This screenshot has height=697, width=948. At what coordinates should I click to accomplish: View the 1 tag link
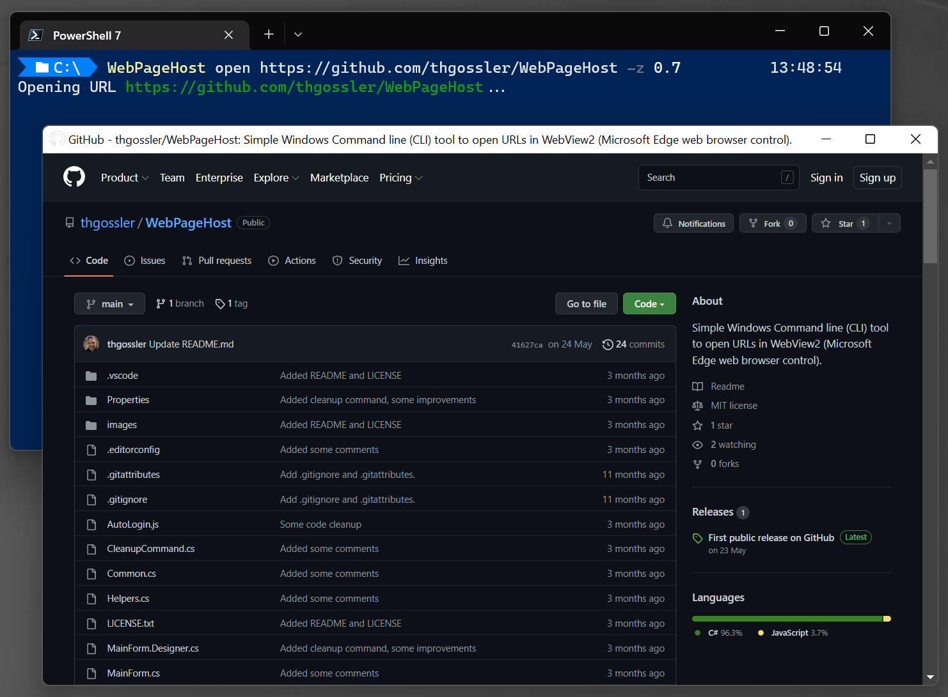pyautogui.click(x=232, y=303)
